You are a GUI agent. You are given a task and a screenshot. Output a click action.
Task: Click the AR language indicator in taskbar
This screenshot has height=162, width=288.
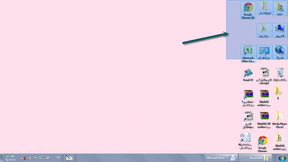point(58,158)
